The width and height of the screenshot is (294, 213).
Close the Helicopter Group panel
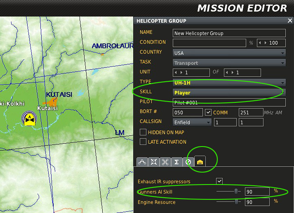[x=290, y=21]
